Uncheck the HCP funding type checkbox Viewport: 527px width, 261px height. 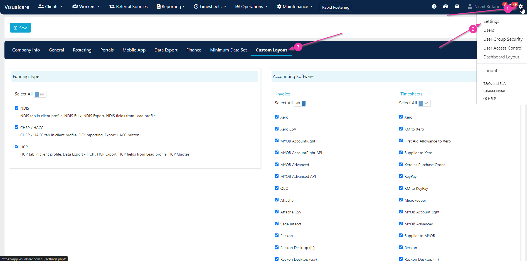(16, 147)
